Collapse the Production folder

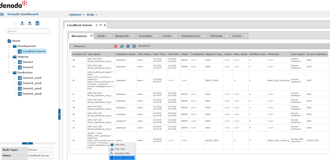pyautogui.click(x=9, y=72)
